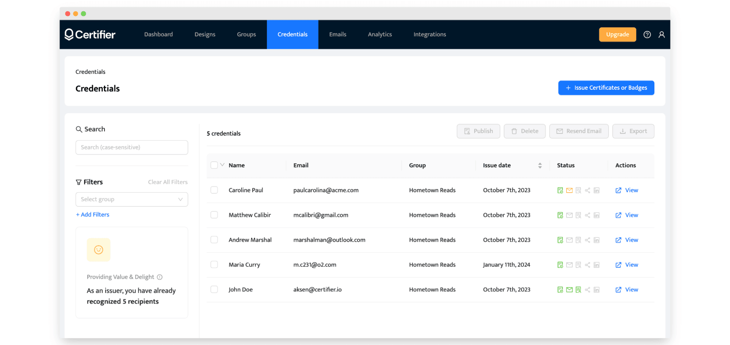Click the email aksen@certifier.io

pos(317,289)
